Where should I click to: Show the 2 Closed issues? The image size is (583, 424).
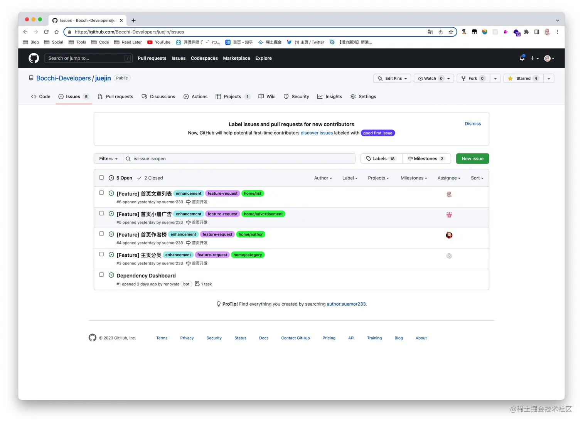click(x=150, y=178)
